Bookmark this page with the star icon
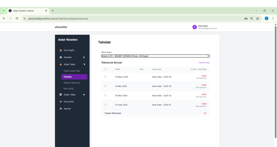 tap(258, 19)
